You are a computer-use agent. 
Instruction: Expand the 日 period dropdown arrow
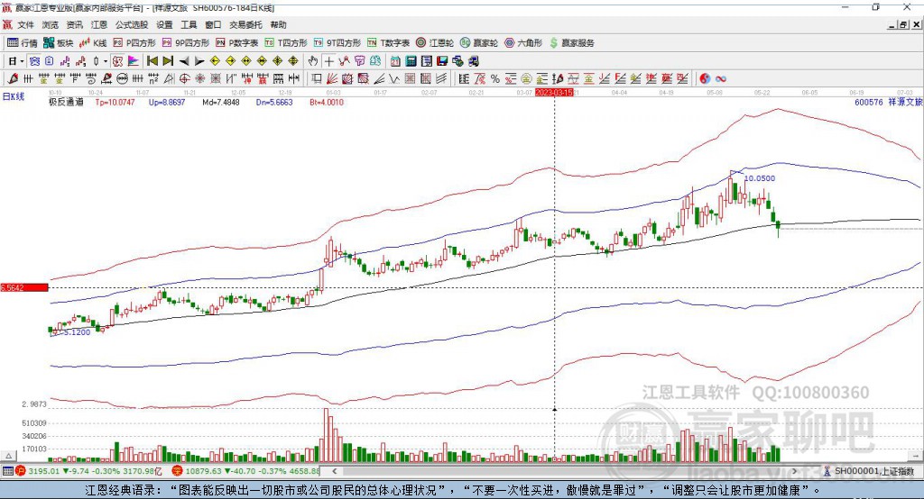point(22,61)
